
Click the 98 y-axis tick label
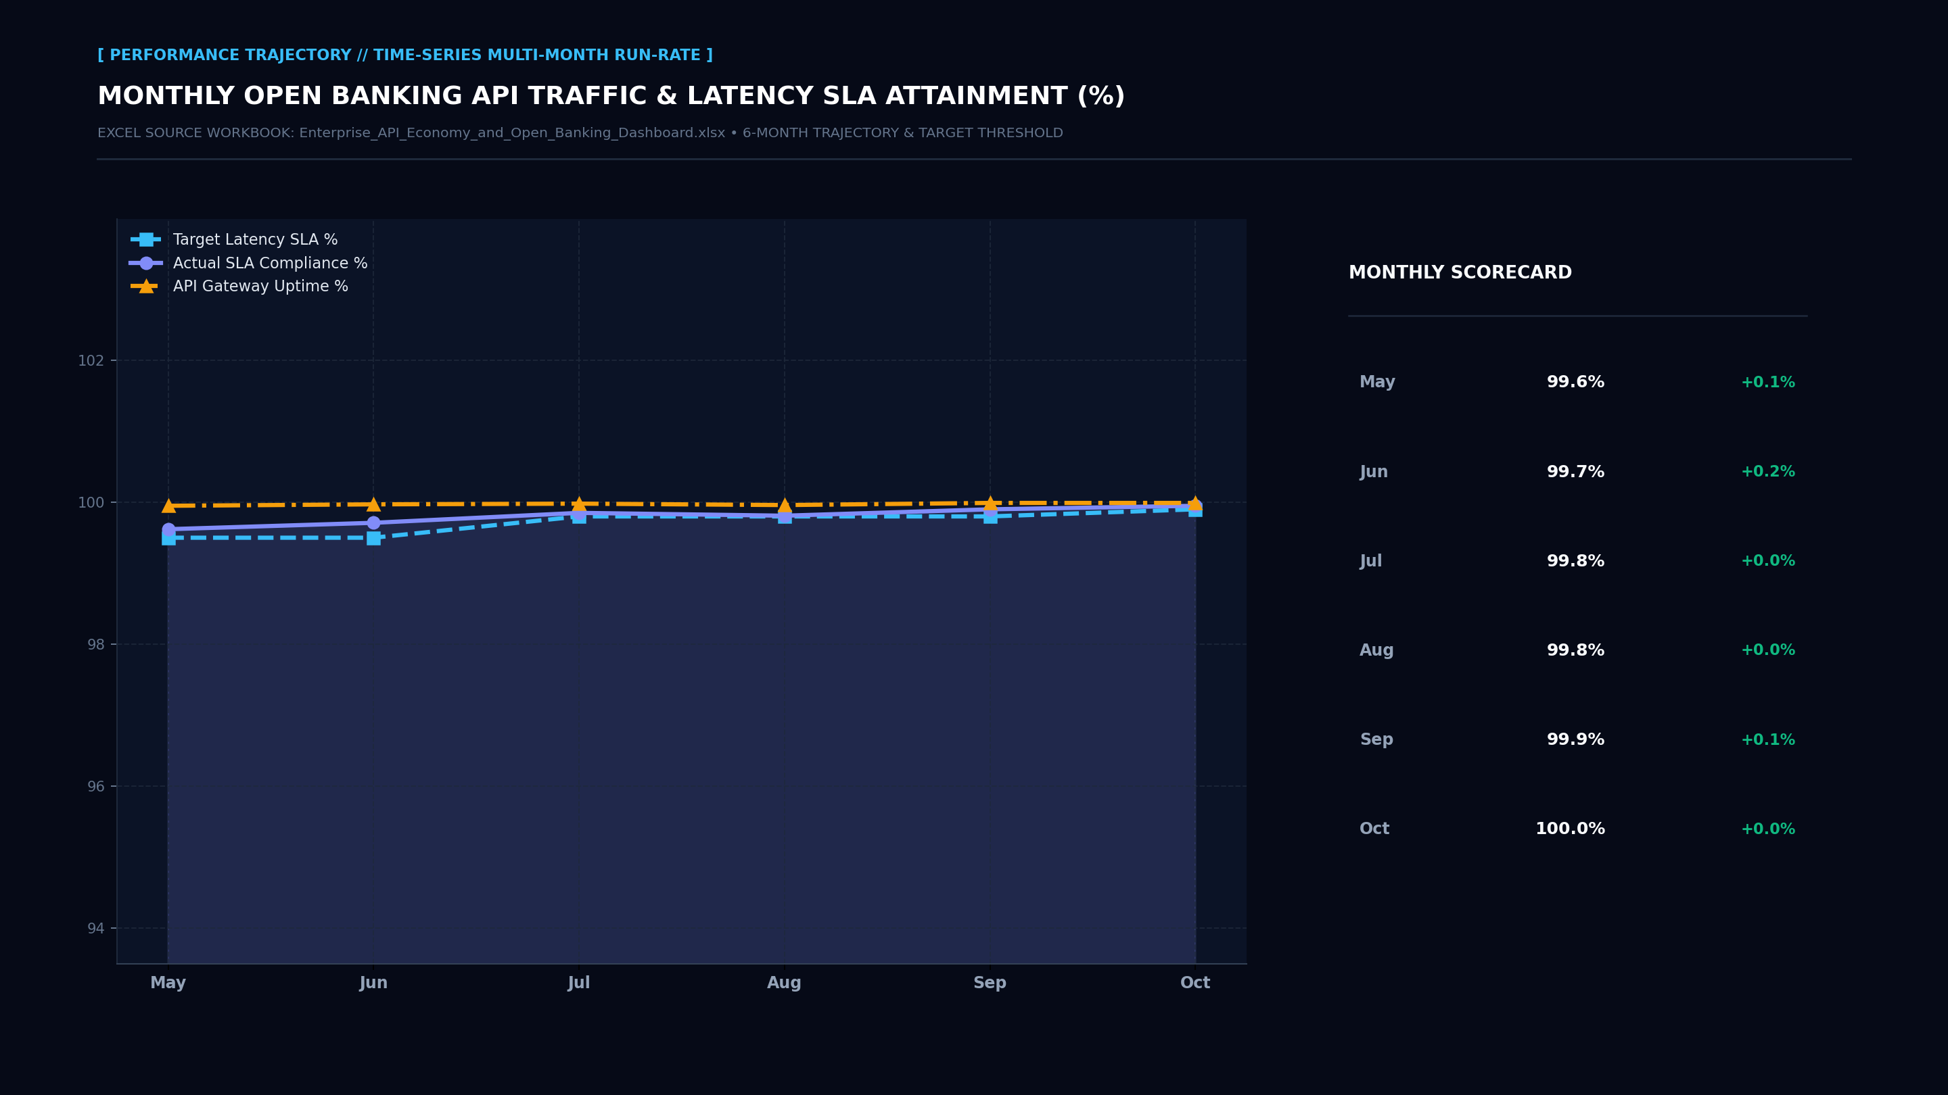pos(95,645)
